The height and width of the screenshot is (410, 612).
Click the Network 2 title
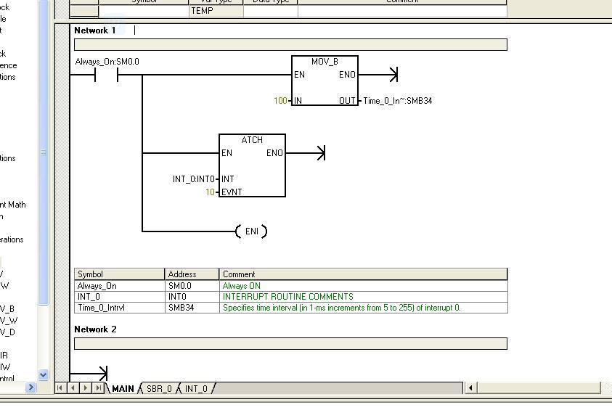(x=95, y=329)
